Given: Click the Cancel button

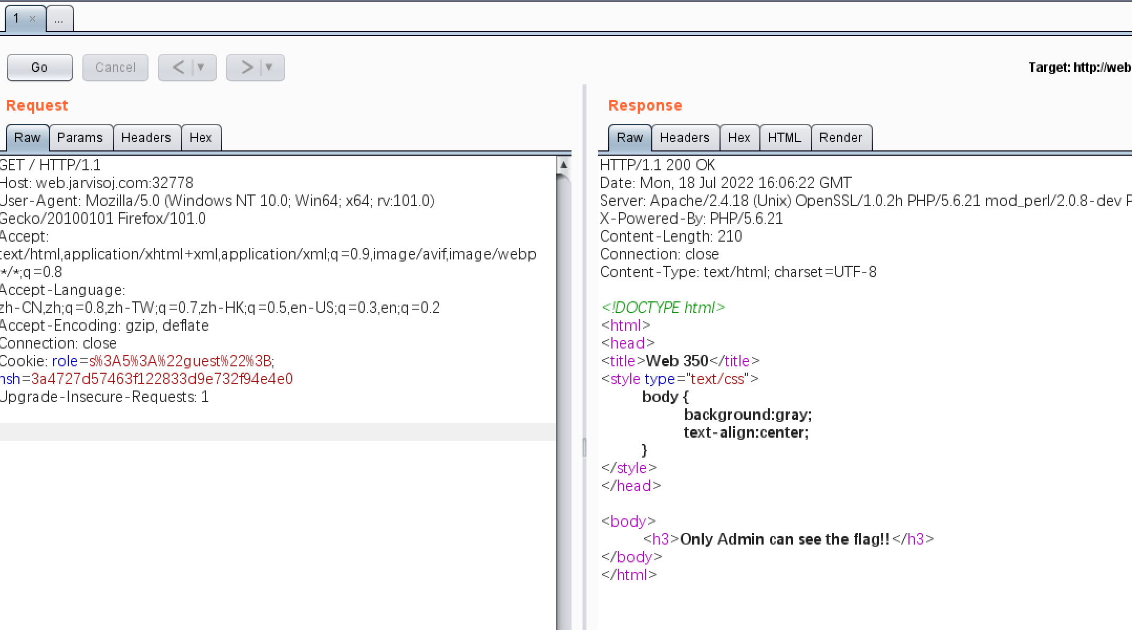Looking at the screenshot, I should click(x=115, y=68).
